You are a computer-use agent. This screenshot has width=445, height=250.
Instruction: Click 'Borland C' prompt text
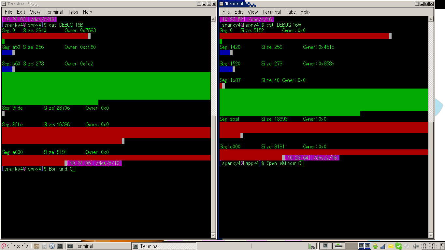tap(61, 169)
